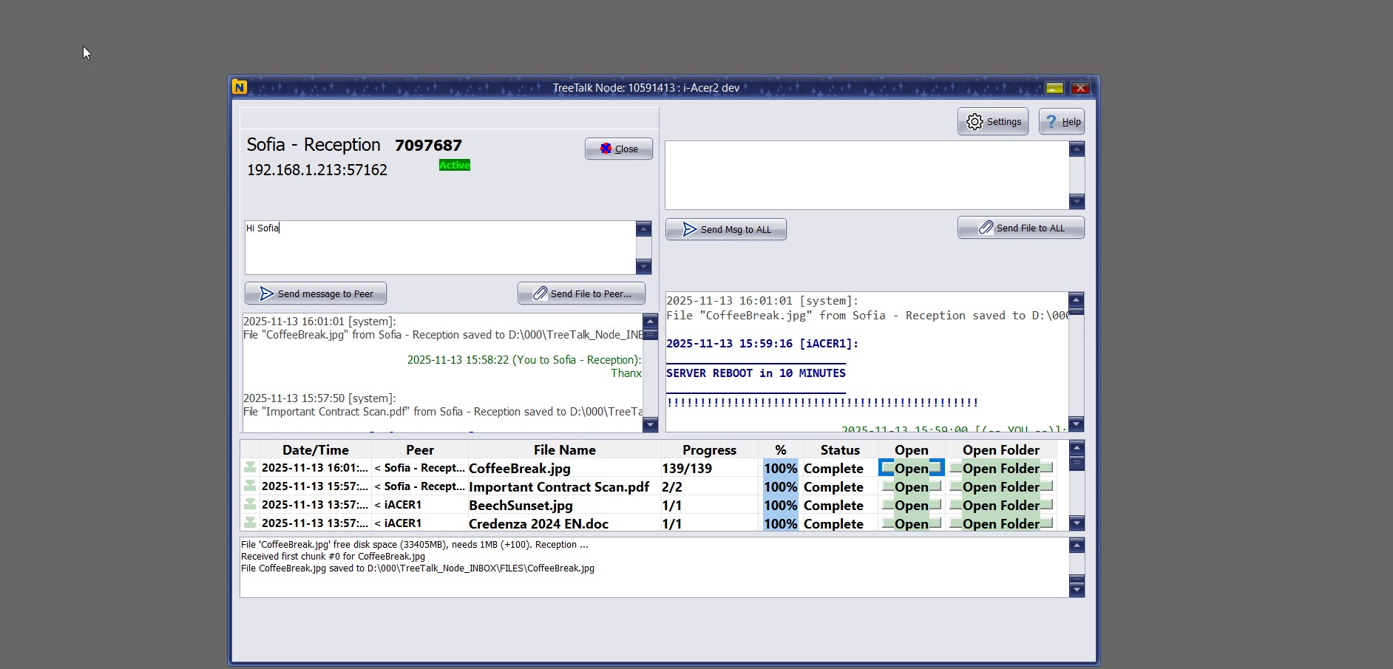The image size is (1393, 669).
Task: Open Folder for BeechSunset.jpg
Action: (1001, 505)
